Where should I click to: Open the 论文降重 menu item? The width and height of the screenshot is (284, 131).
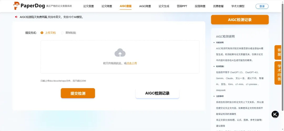coord(107,6)
